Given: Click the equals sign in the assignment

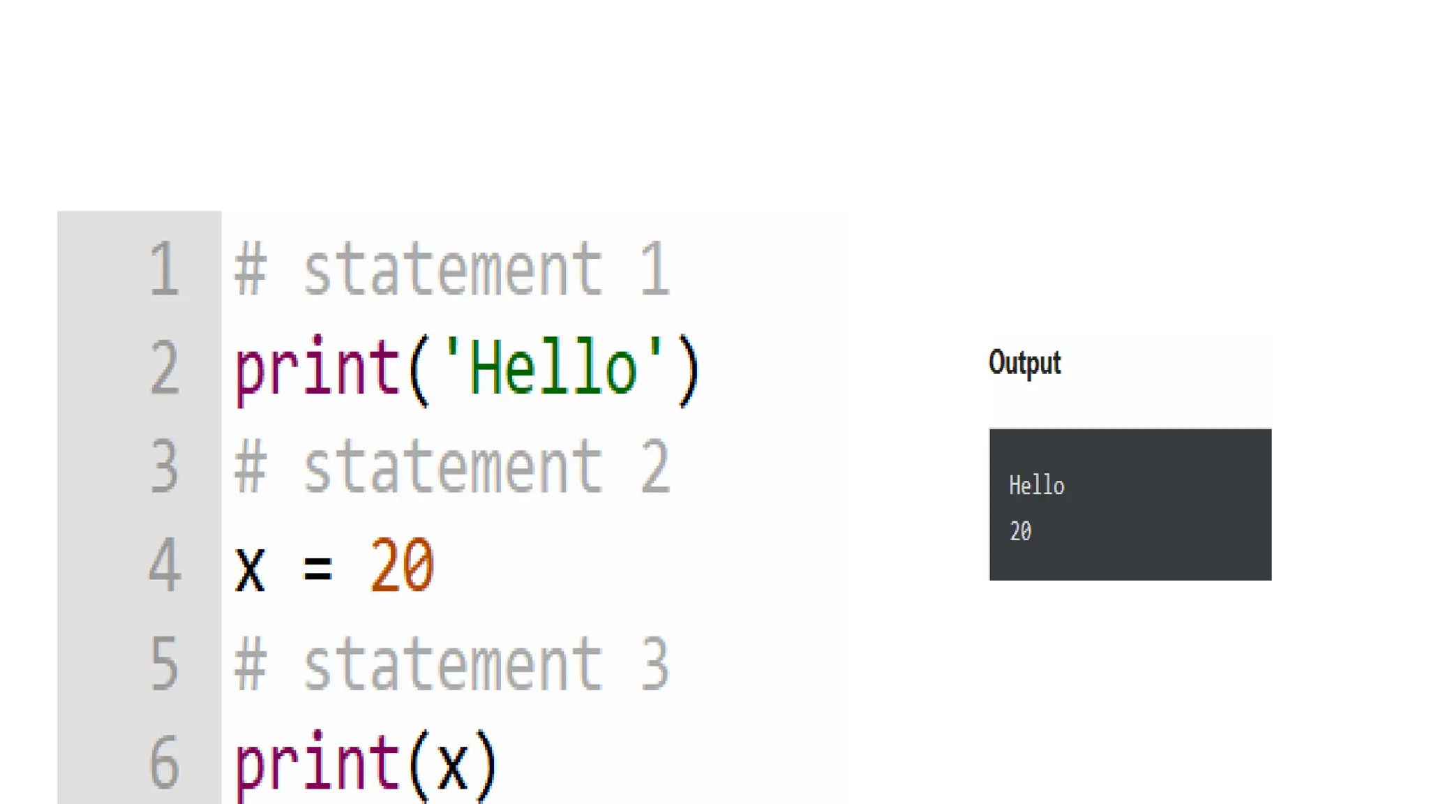Looking at the screenshot, I should click(x=317, y=568).
